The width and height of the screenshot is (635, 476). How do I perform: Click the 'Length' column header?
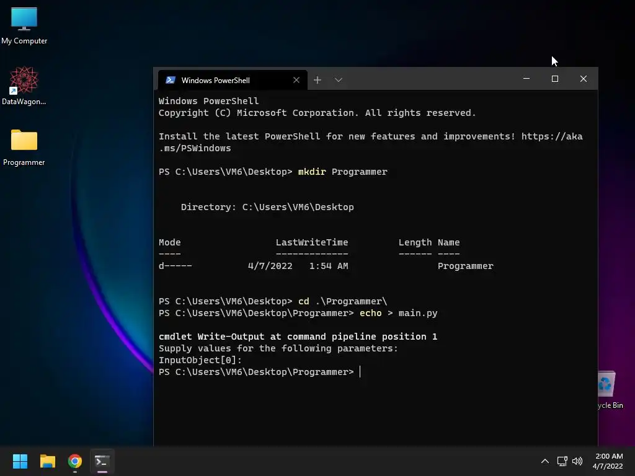[415, 242]
